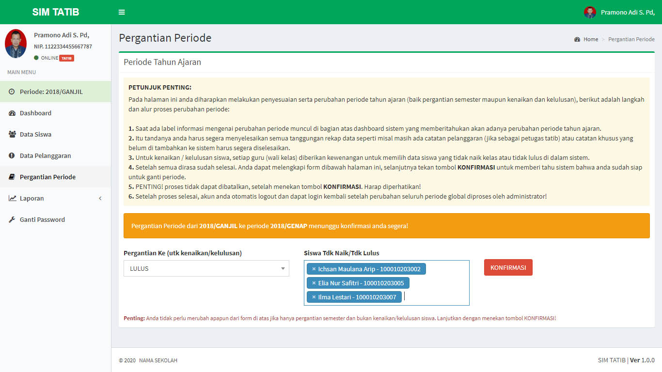Click the SIM TATIB logo
Screen dimensions: 662x372
click(56, 12)
